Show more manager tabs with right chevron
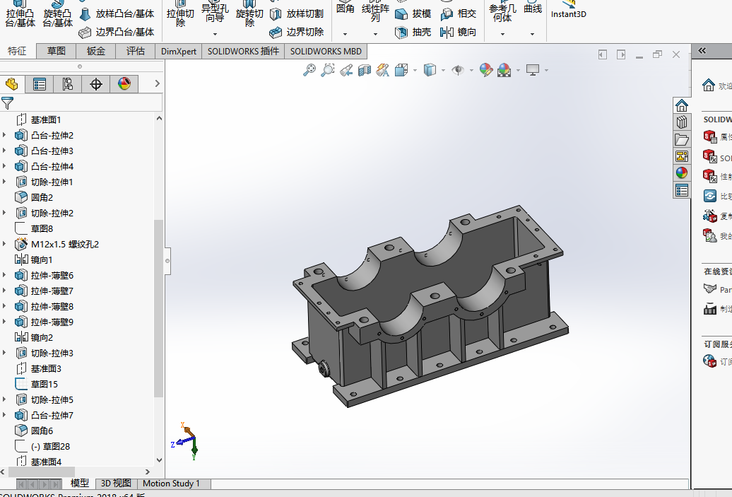Image resolution: width=732 pixels, height=497 pixels. (158, 83)
